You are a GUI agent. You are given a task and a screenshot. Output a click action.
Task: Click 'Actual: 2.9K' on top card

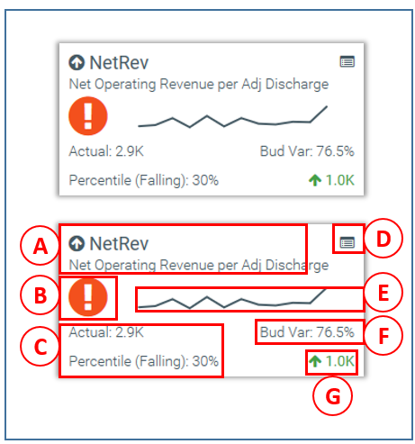click(106, 151)
